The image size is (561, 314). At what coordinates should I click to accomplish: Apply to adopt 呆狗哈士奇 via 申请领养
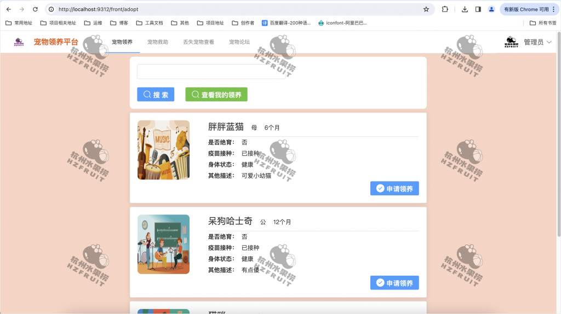click(x=394, y=283)
